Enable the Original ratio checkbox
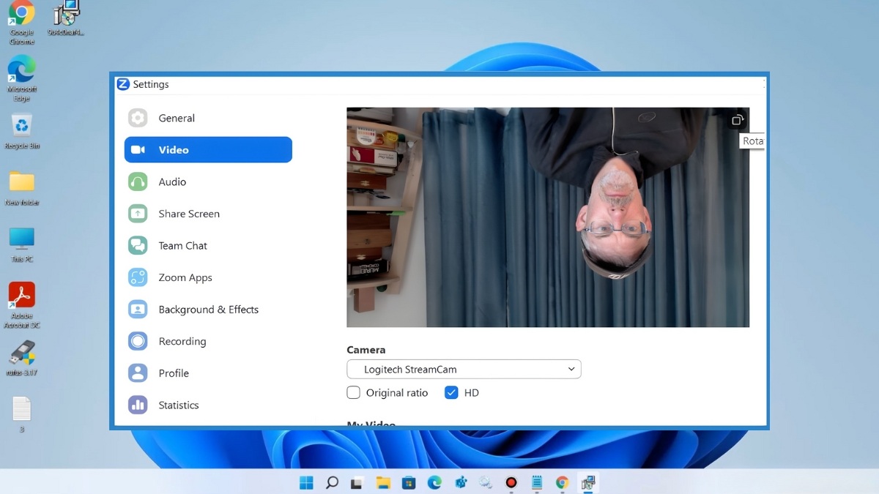This screenshot has width=879, height=494. coord(353,392)
